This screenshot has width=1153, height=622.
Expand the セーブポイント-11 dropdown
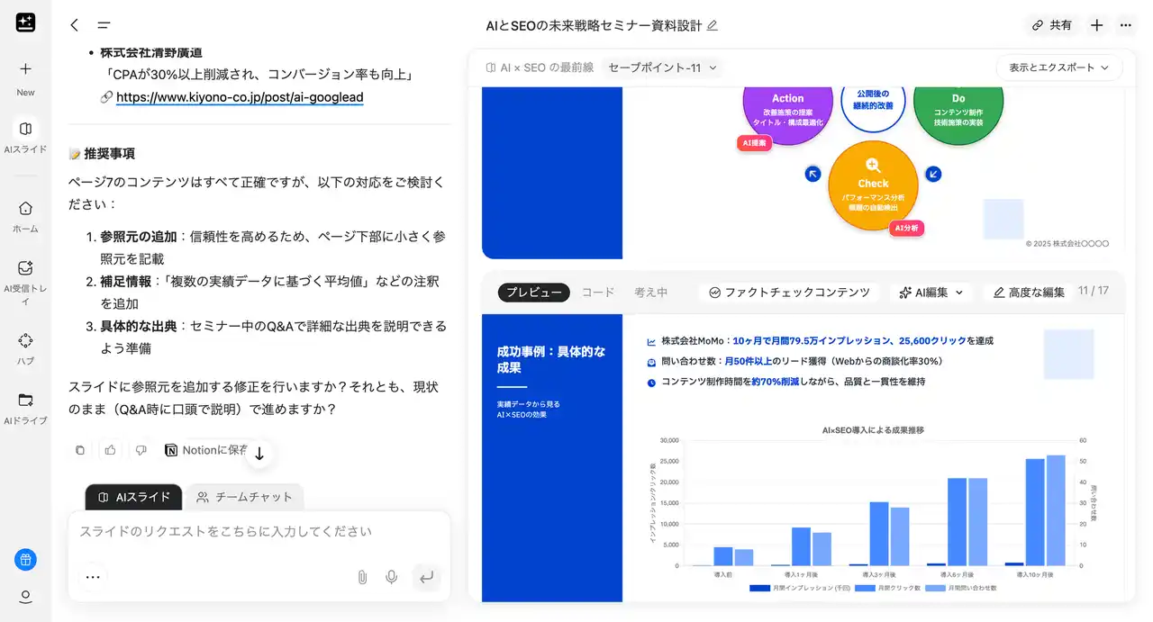[x=663, y=68]
